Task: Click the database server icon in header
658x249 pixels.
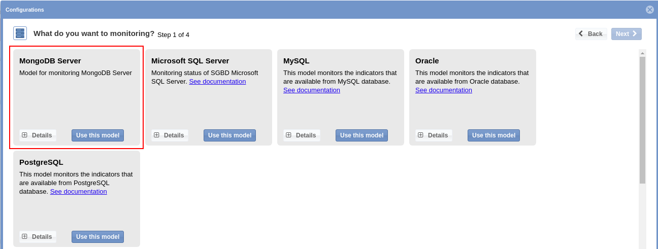Action: click(x=20, y=33)
